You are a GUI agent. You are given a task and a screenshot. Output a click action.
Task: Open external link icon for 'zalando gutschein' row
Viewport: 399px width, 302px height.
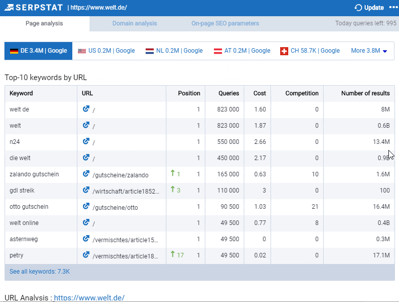86,174
